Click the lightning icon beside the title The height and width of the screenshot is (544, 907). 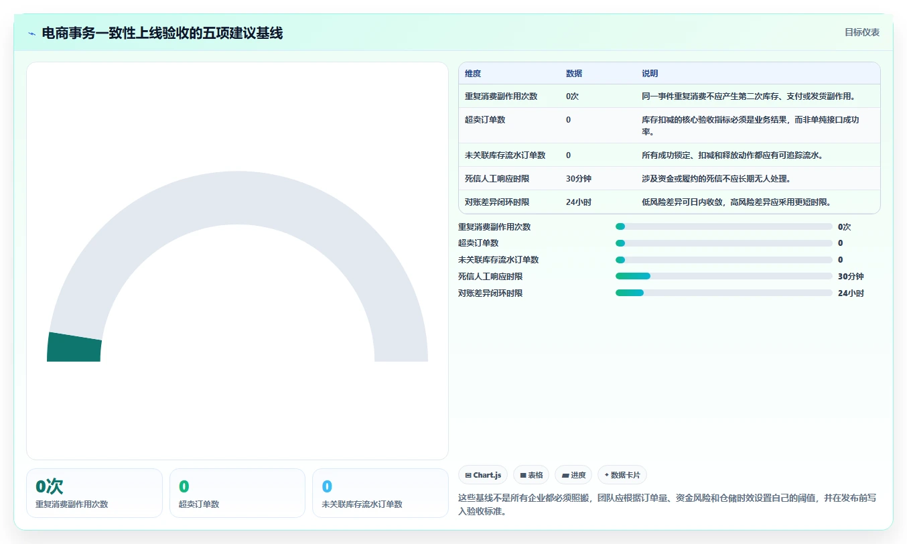(x=32, y=33)
